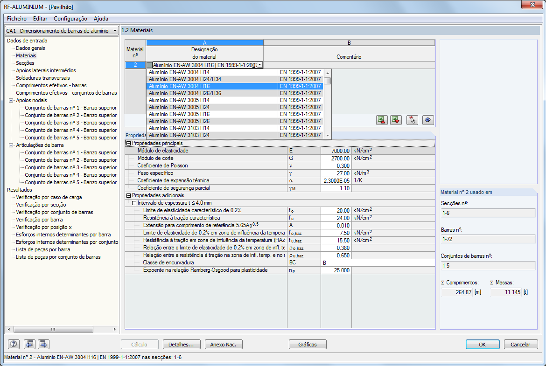
Task: Click column A header in materials table
Action: point(205,43)
